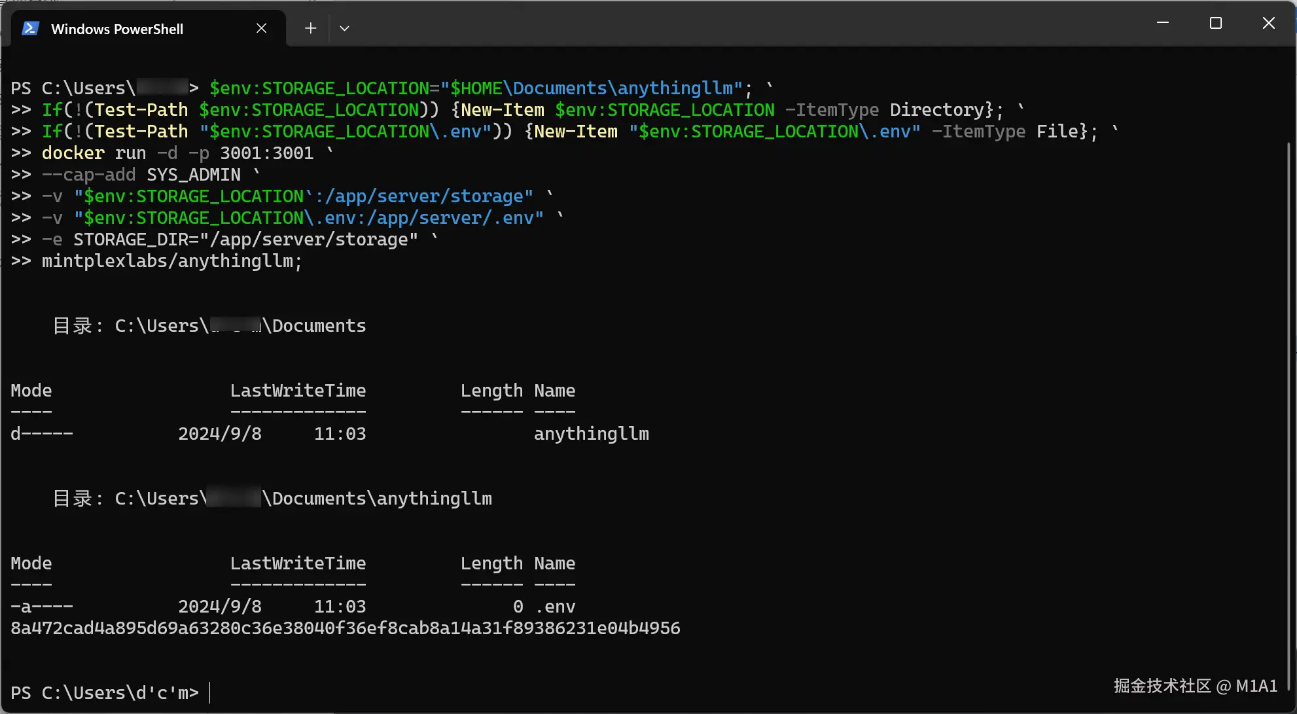This screenshot has width=1297, height=714.
Task: Select the Windows PowerShell tab title
Action: [x=117, y=29]
